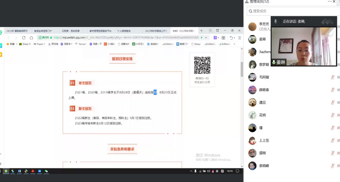Collapse the 管理成员(12) panel arrow
Viewport: 340px width, 182px height.
tap(246, 2)
